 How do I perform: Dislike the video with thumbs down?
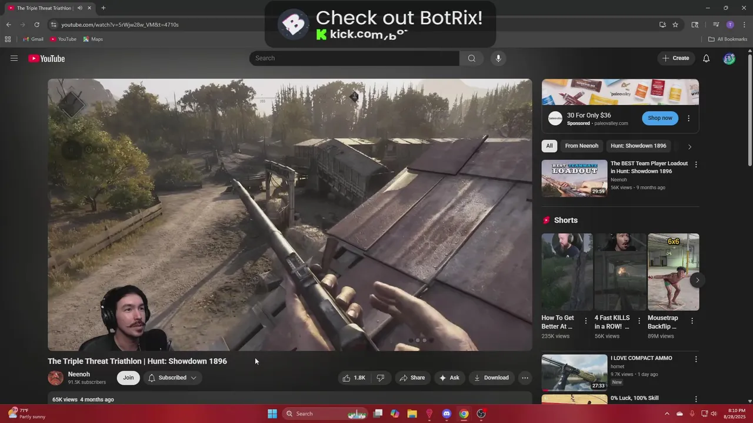pos(381,378)
